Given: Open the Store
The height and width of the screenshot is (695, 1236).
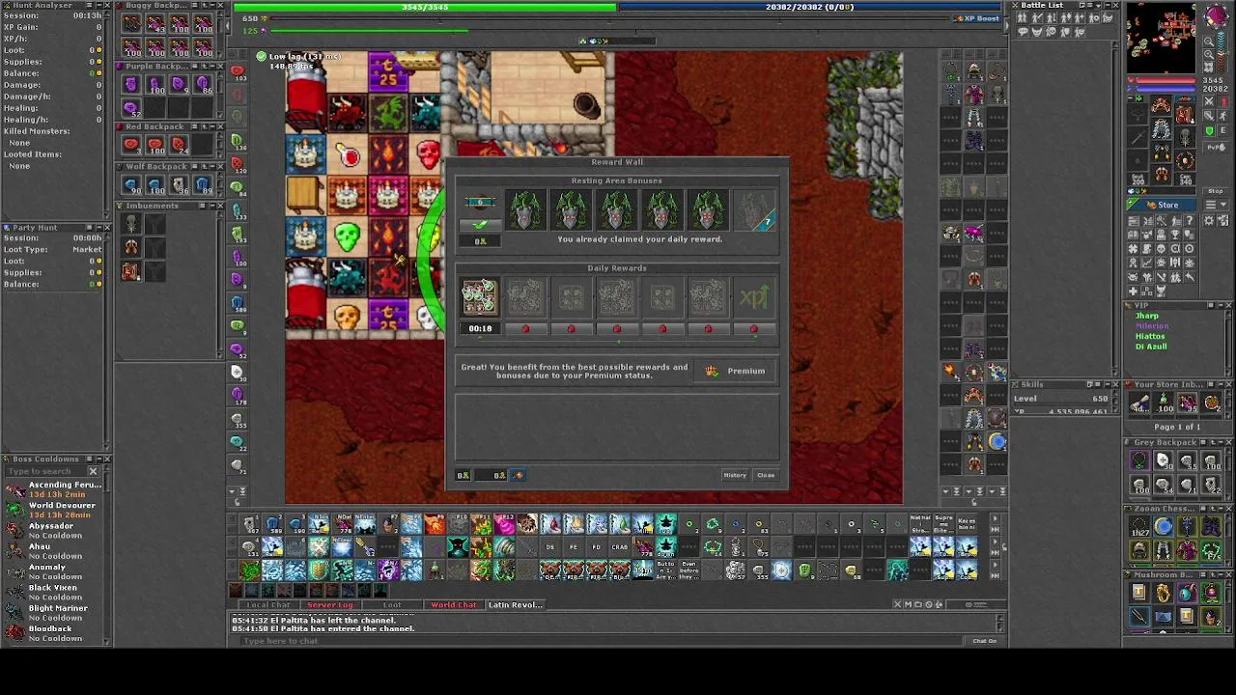Looking at the screenshot, I should [1163, 205].
